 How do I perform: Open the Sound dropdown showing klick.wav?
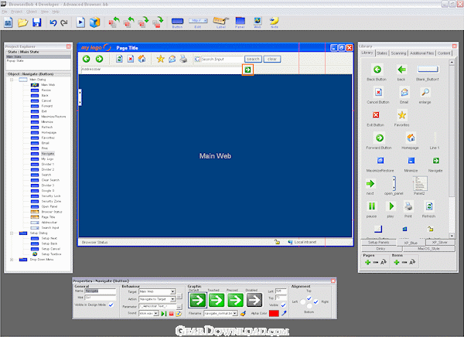[156, 313]
